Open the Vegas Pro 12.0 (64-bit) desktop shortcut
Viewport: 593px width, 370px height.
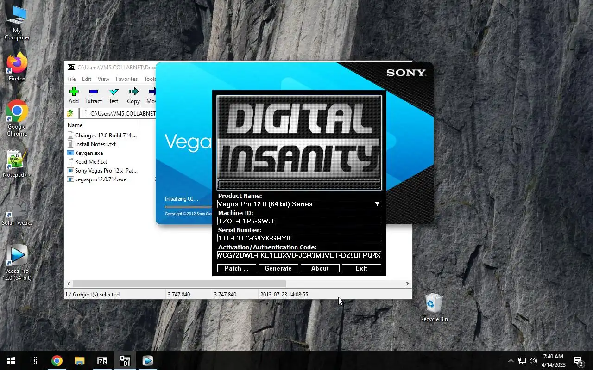pos(17,263)
